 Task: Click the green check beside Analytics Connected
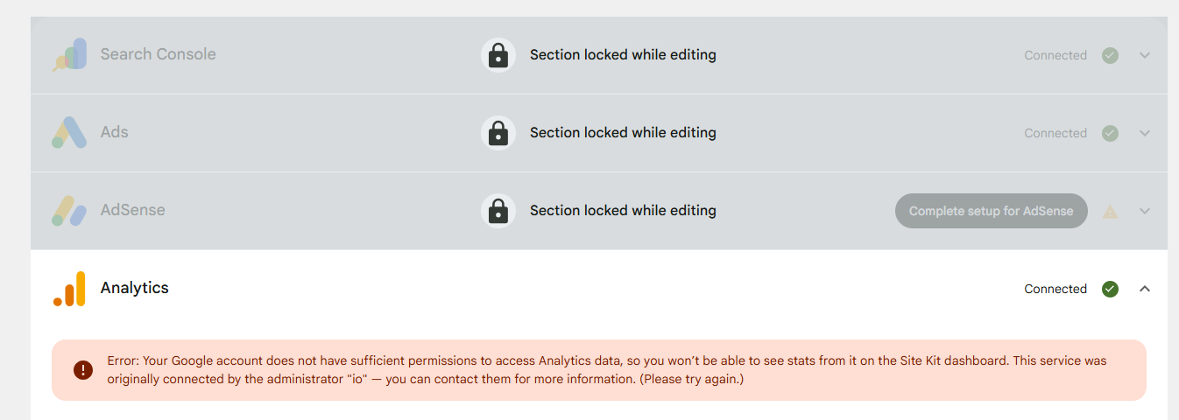coord(1110,289)
